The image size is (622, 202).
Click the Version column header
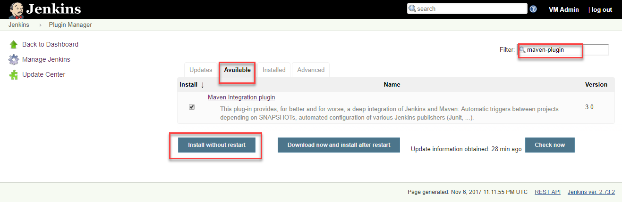[596, 85]
